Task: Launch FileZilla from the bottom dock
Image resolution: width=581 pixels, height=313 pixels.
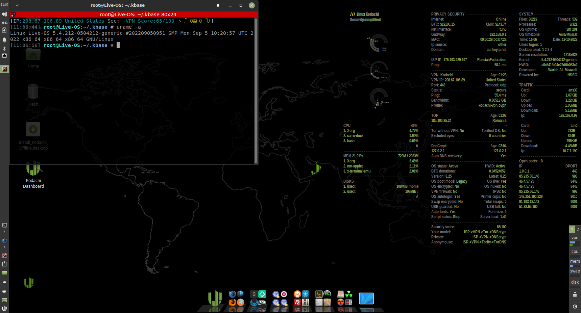Action: coord(297,302)
